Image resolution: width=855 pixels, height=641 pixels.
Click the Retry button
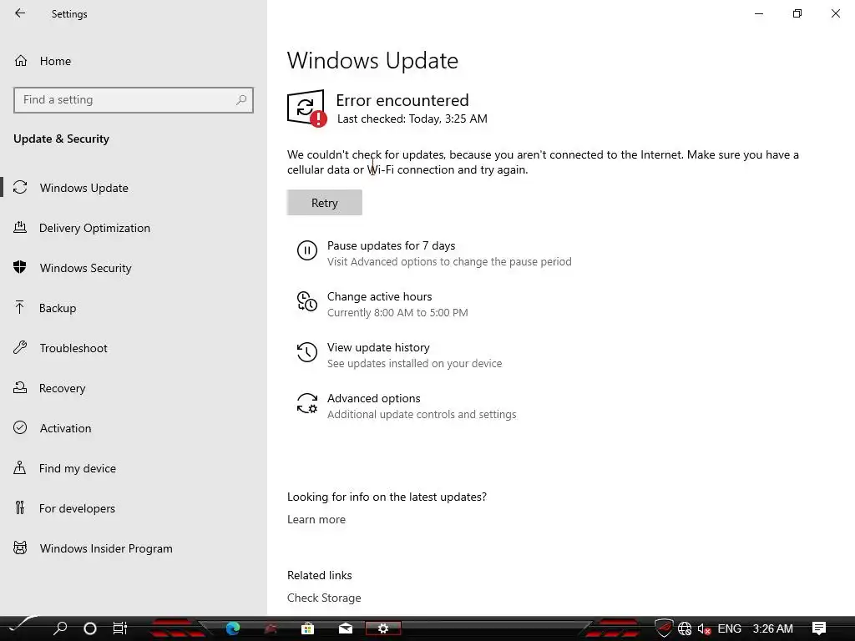325,202
